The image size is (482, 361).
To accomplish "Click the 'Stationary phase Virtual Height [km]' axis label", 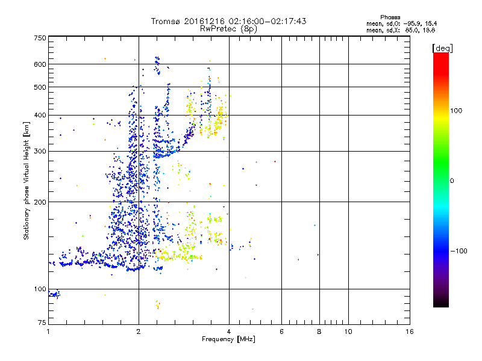I will (x=27, y=180).
